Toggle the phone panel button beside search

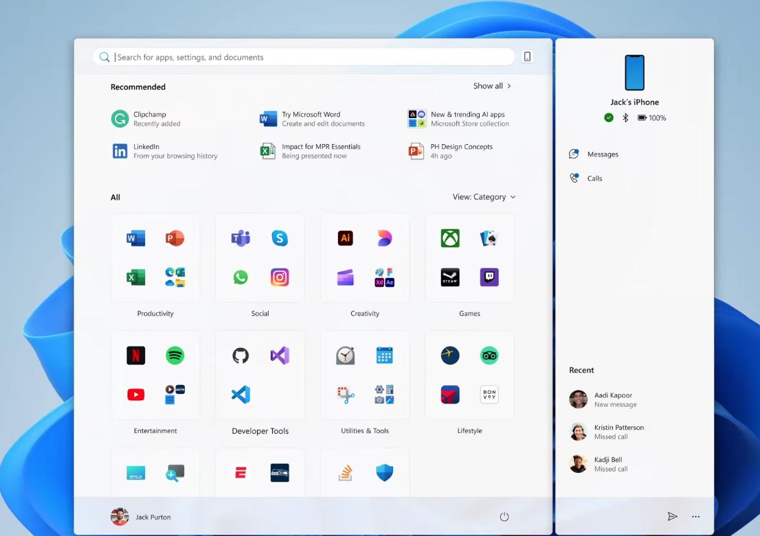(527, 57)
